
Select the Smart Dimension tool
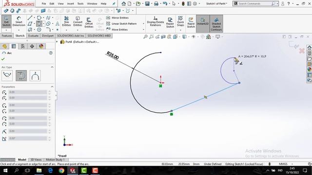coord(19,21)
